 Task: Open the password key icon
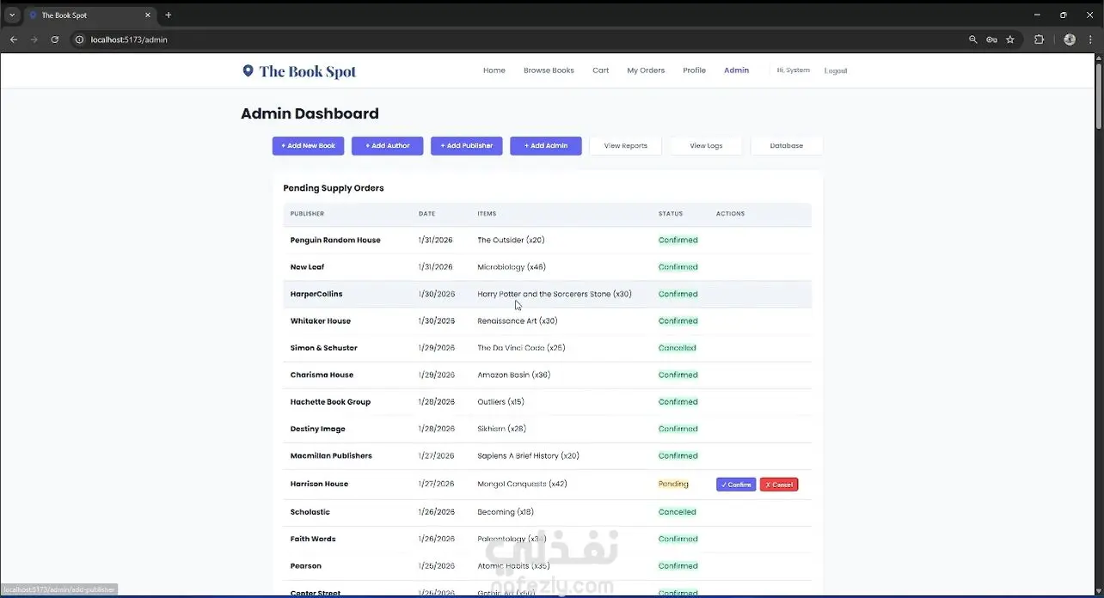[991, 40]
